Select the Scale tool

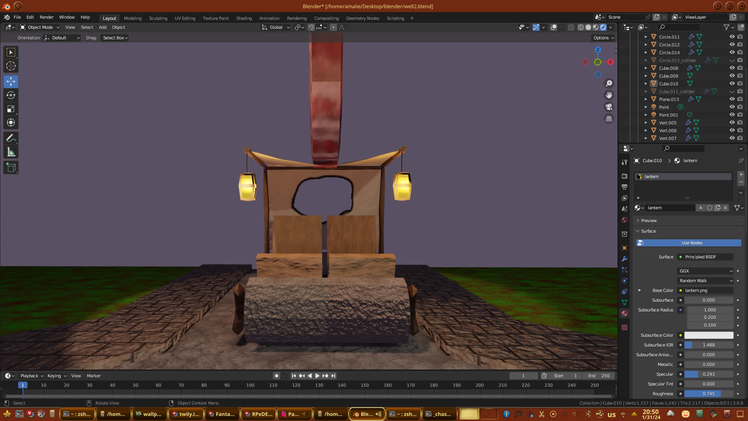tap(11, 109)
